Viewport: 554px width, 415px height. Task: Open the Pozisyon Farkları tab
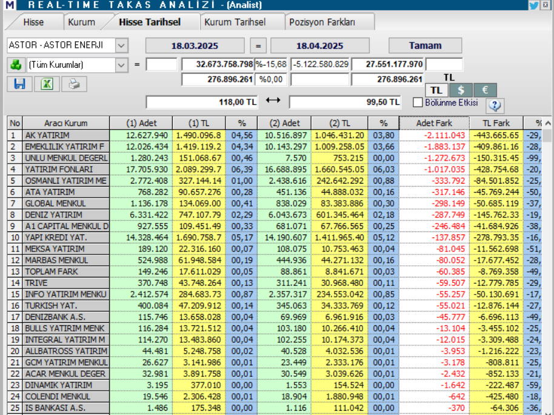pyautogui.click(x=322, y=21)
